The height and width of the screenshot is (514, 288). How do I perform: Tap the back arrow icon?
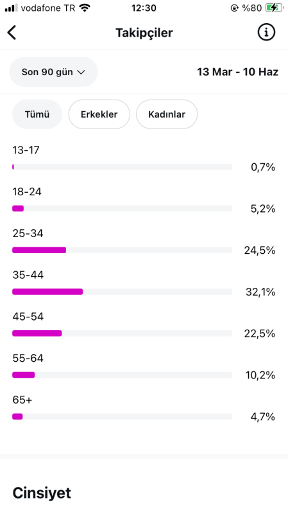point(12,33)
